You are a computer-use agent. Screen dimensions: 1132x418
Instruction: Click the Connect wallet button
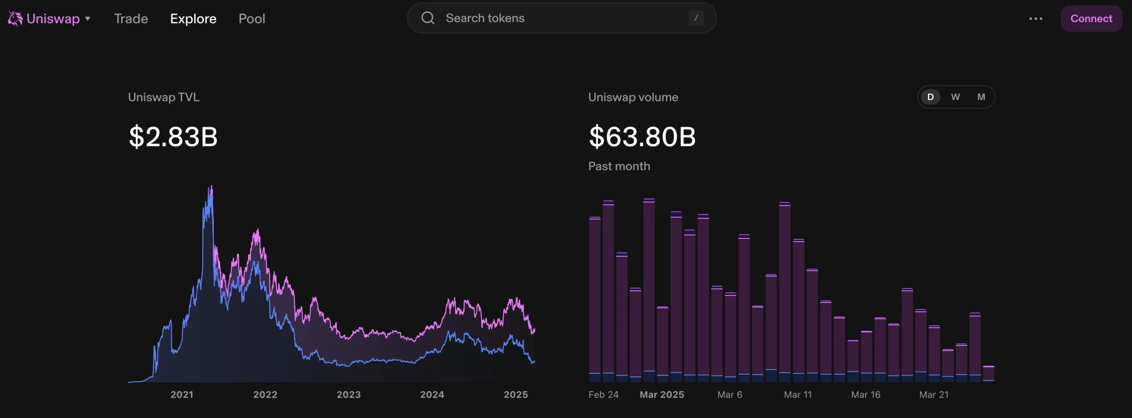point(1091,19)
